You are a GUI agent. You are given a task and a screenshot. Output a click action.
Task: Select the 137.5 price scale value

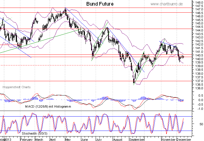(199, 77)
